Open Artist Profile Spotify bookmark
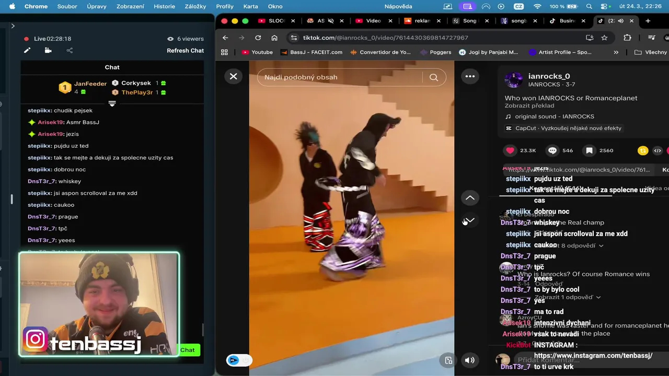The image size is (669, 376). pos(560,52)
